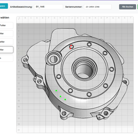Click the column header 'T' in the grid

[x=130, y=18]
